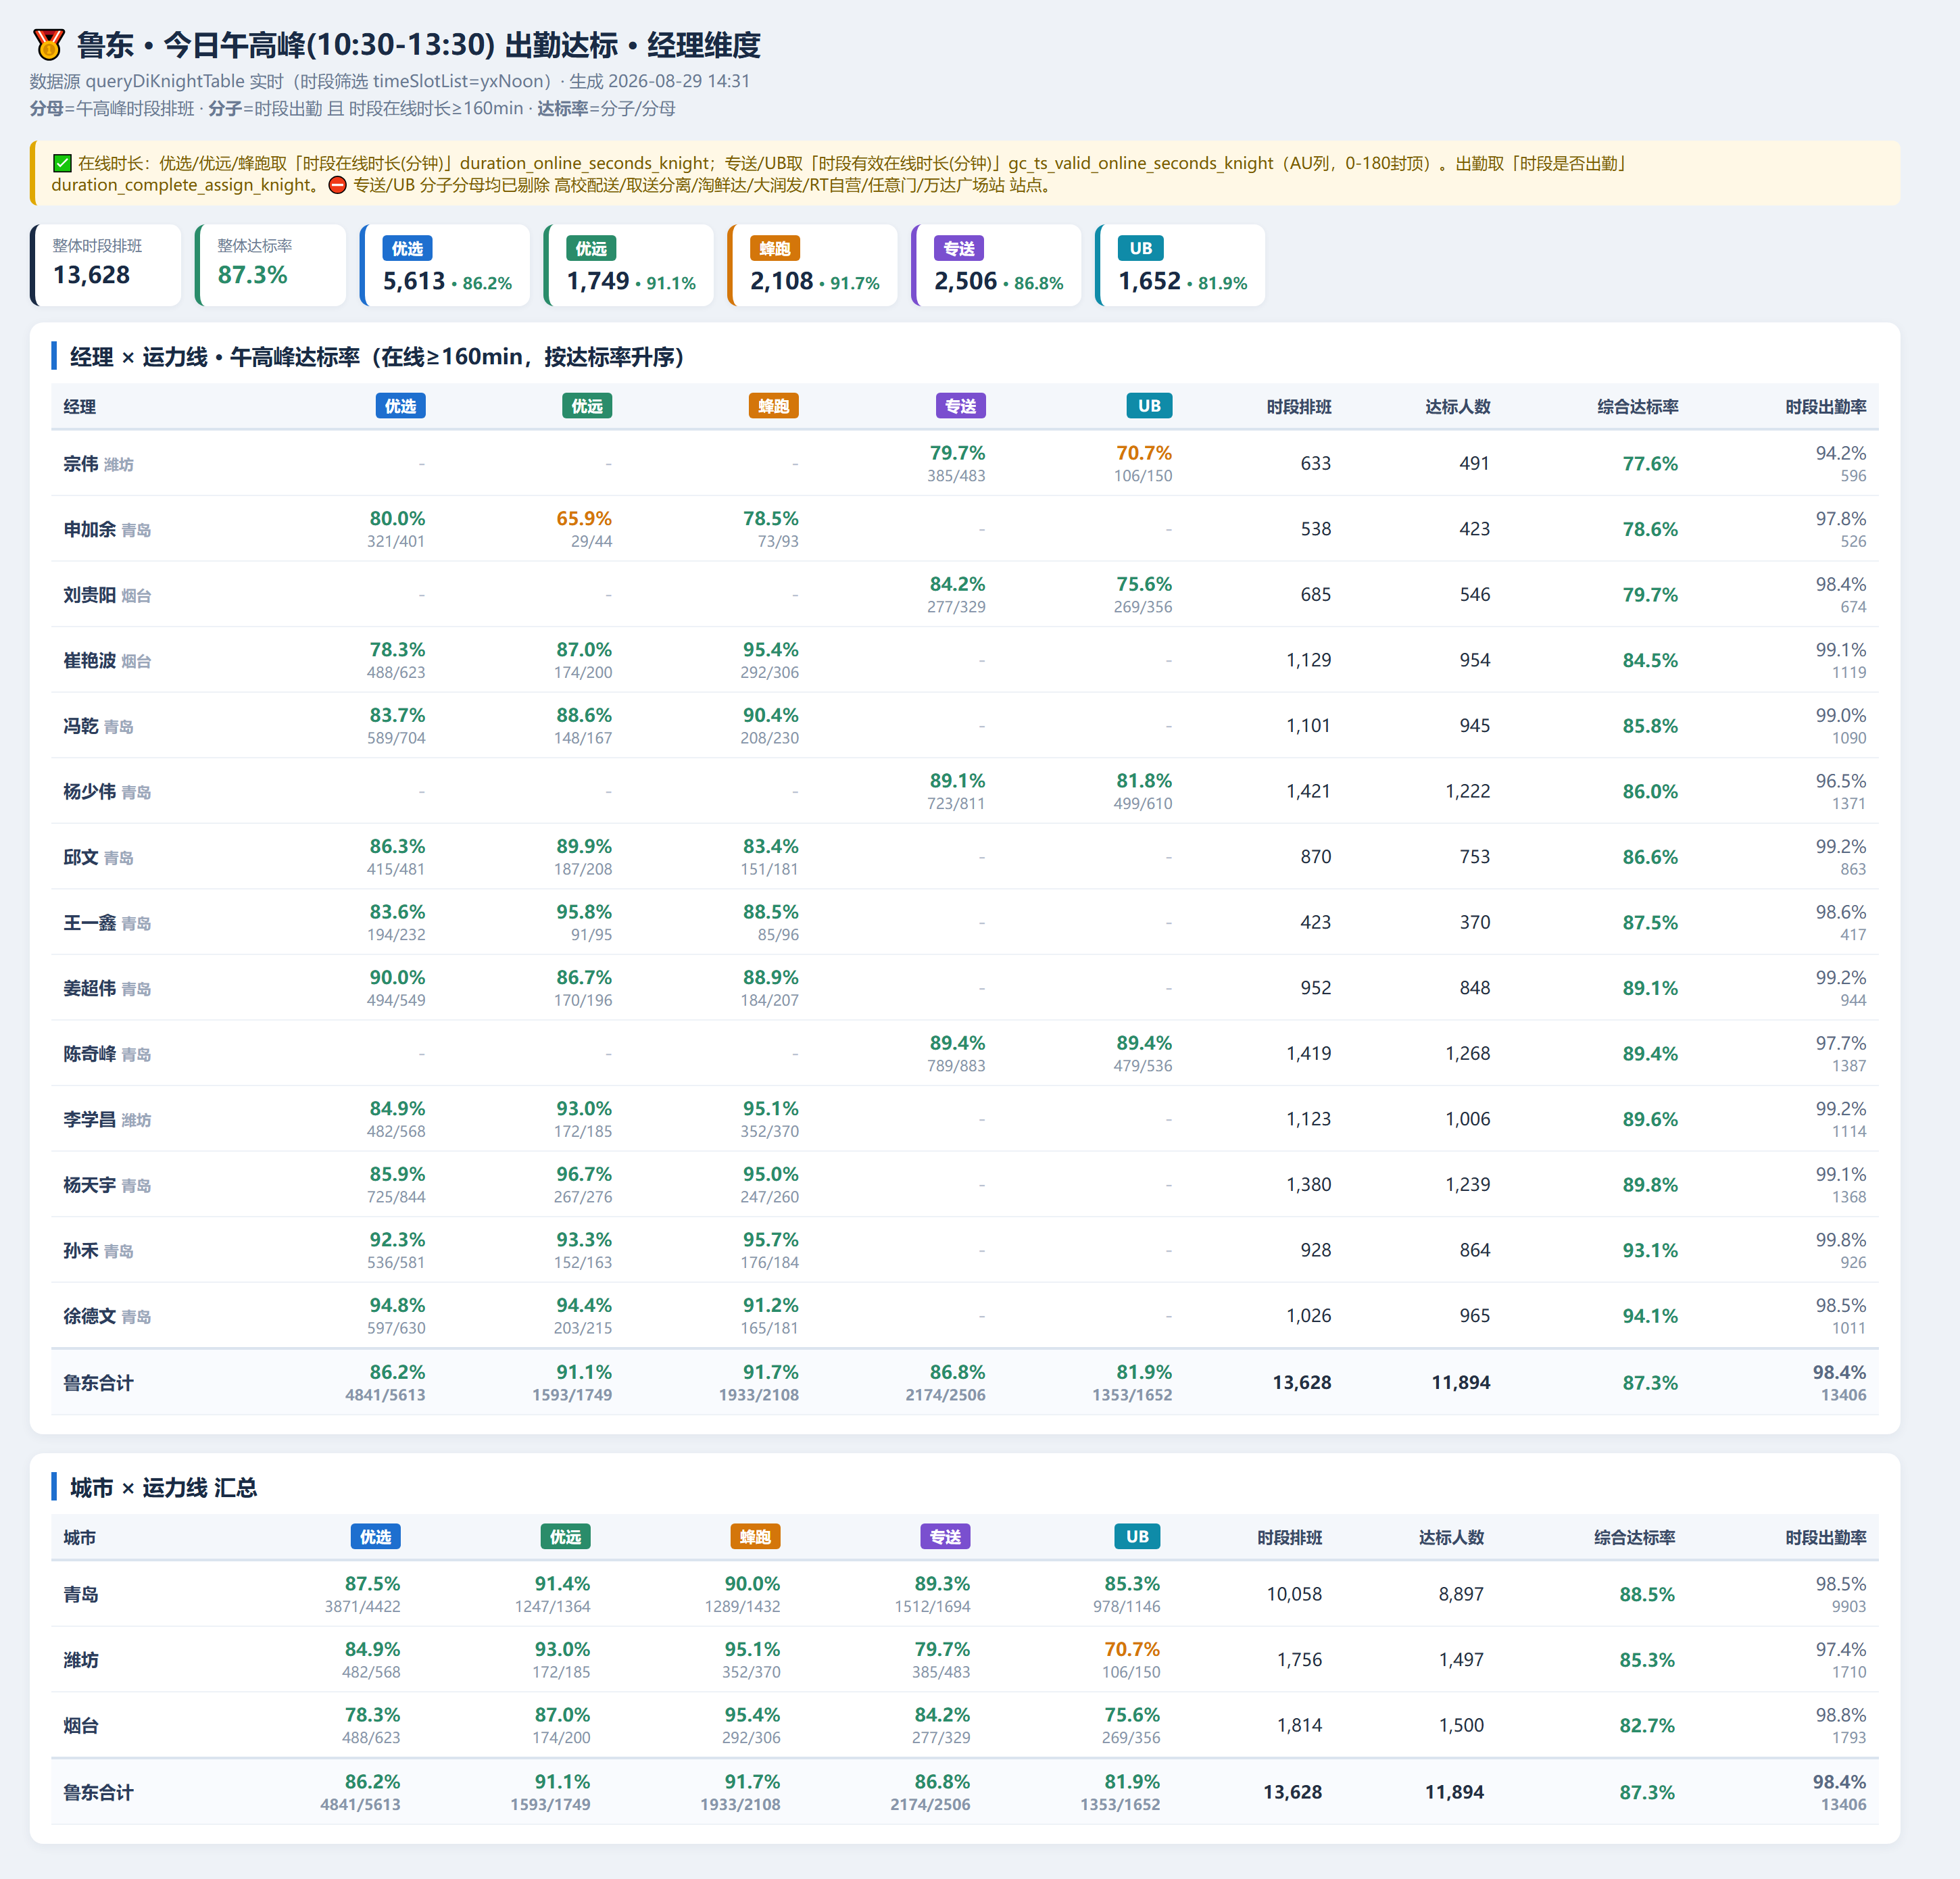Click the 时段出勤率 header in the manager table
Screen dimensions: 1960x1879
[1826, 407]
